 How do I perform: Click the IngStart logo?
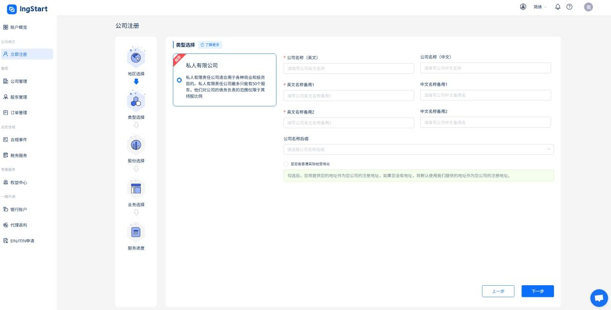point(27,9)
